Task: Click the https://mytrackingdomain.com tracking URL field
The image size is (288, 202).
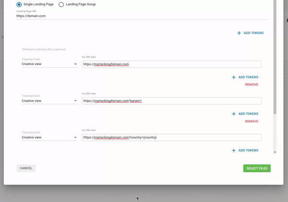Action: click(x=171, y=64)
